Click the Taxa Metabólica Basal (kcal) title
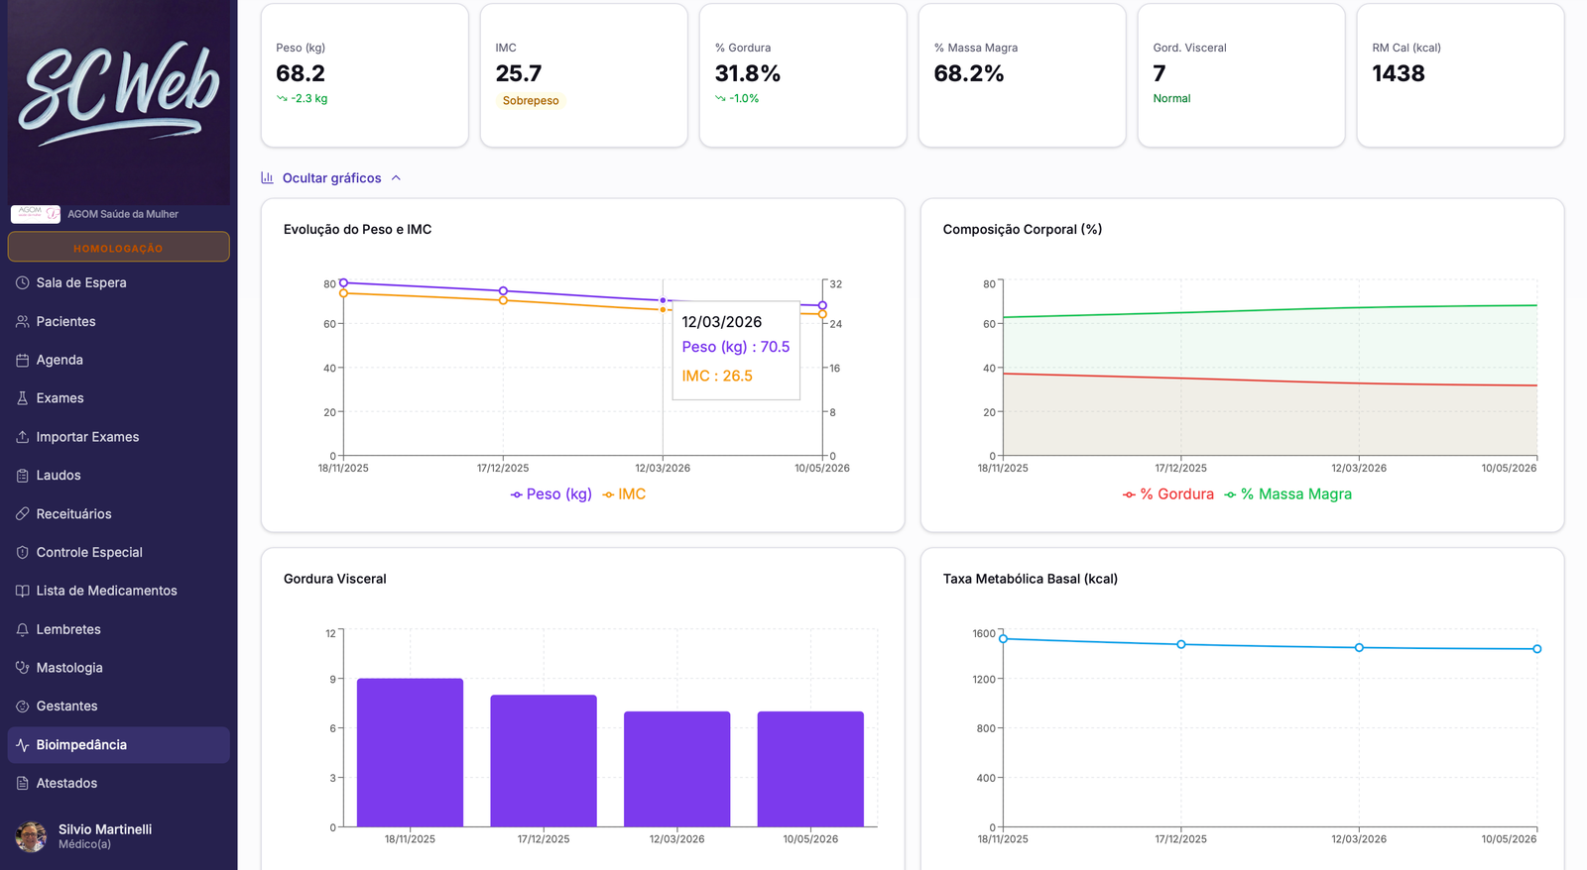This screenshot has height=870, width=1587. 1031,580
